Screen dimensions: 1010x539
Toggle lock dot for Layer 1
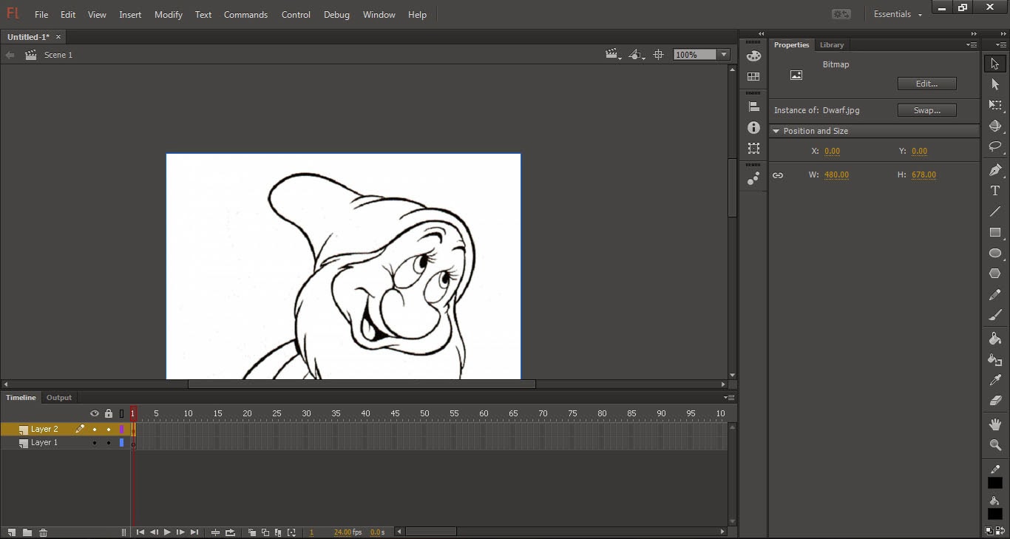109,443
